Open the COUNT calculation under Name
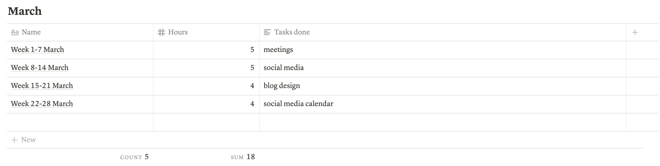The width and height of the screenshot is (660, 166). pyautogui.click(x=134, y=157)
